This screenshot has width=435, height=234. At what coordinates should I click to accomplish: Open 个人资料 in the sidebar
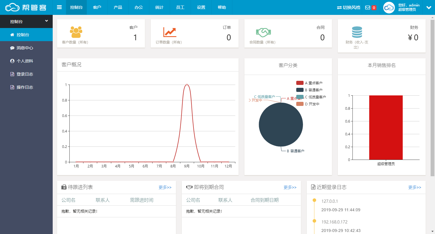click(x=26, y=61)
